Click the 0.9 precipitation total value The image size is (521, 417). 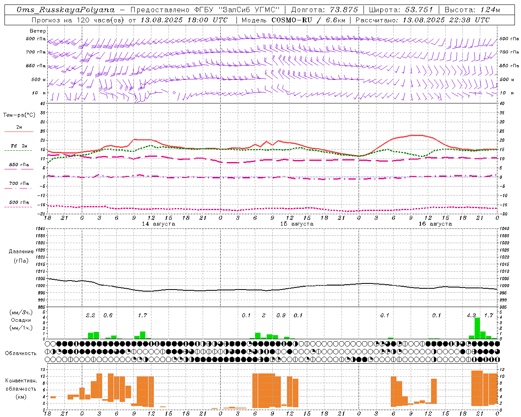(281, 315)
